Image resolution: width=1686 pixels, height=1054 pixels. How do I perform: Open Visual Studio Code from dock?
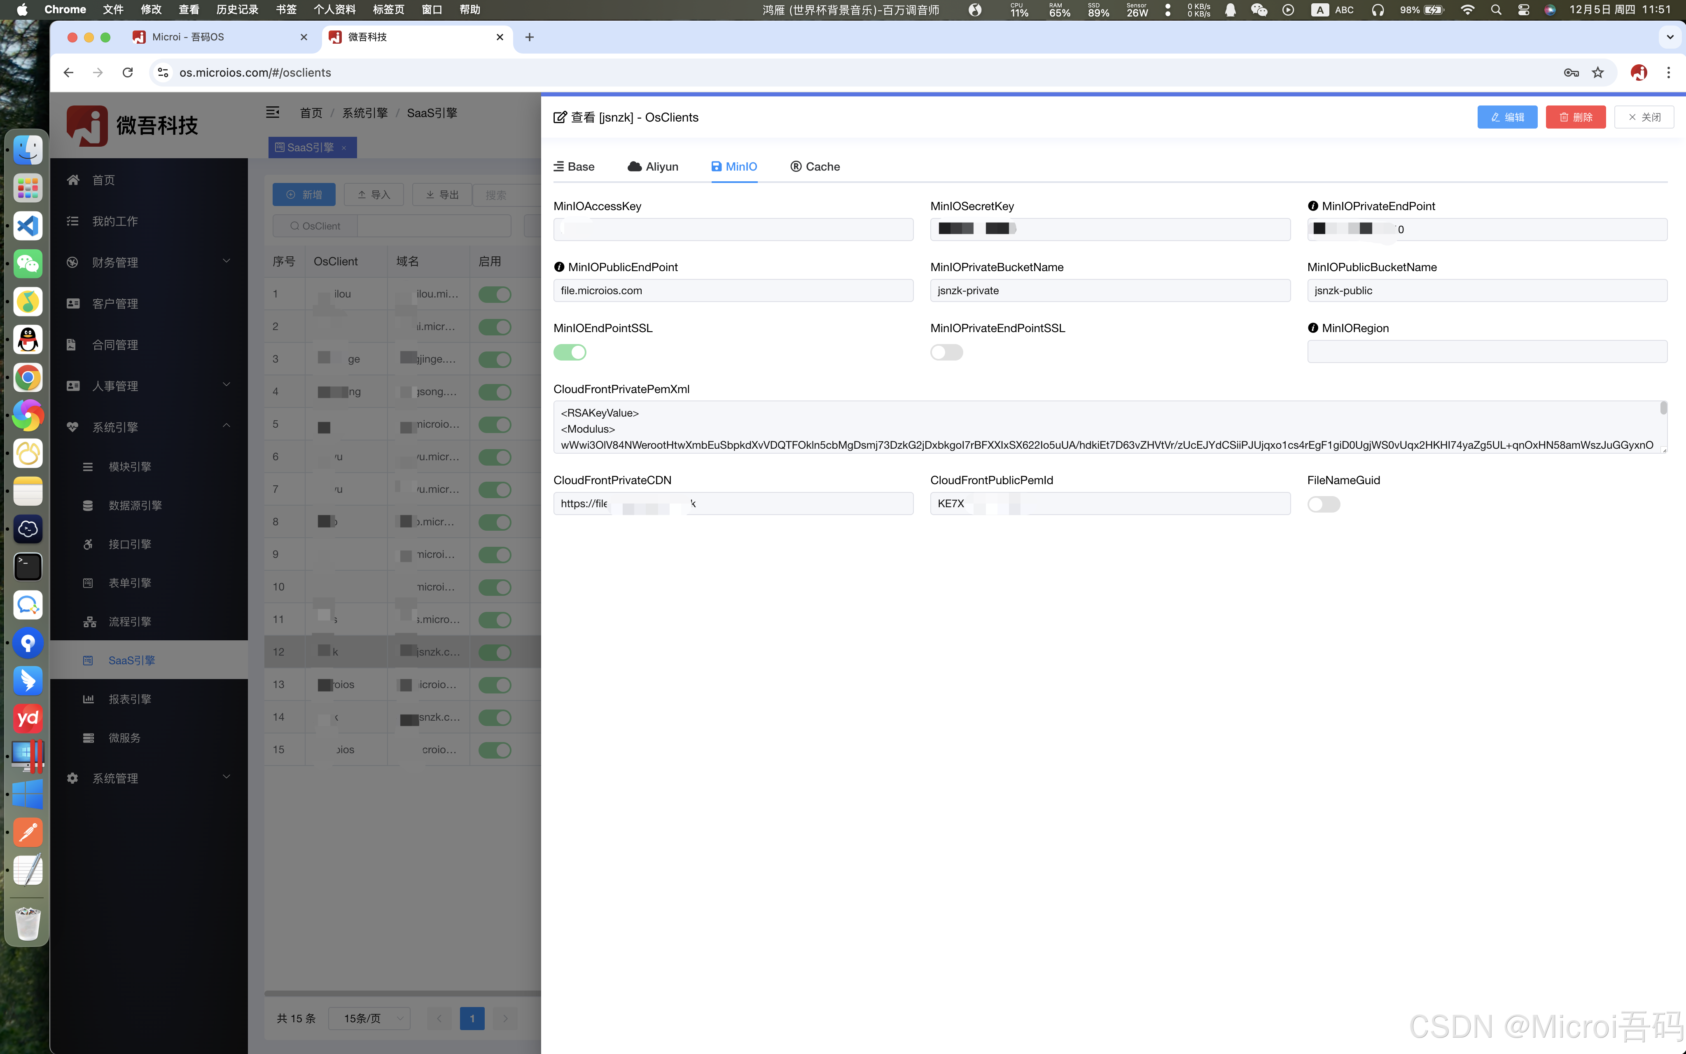pos(28,226)
